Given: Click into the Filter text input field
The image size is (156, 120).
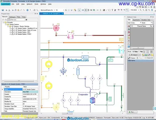Looking at the screenshot, I should (18, 20).
